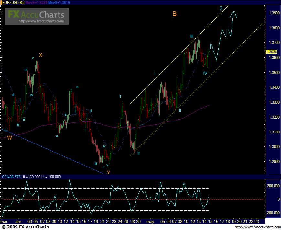
Task: Select the "abr" month marker on date axis
Action: [x=18, y=222]
